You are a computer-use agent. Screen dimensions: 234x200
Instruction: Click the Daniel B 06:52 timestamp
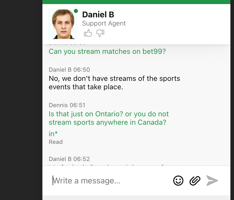pyautogui.click(x=69, y=159)
